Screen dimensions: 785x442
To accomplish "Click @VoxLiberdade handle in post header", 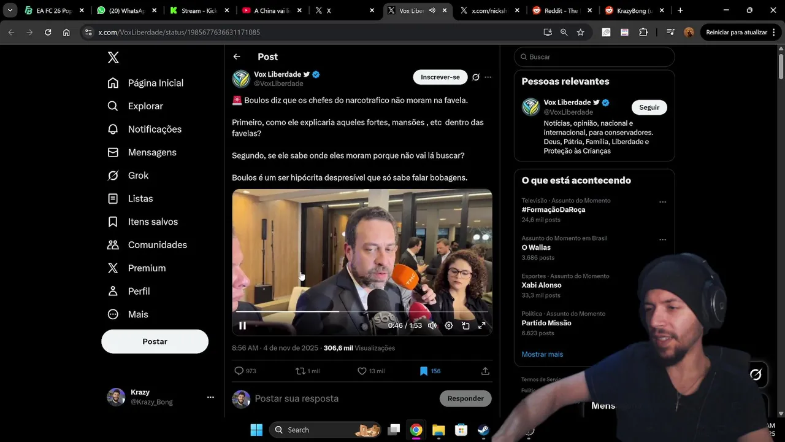I will click(x=278, y=83).
